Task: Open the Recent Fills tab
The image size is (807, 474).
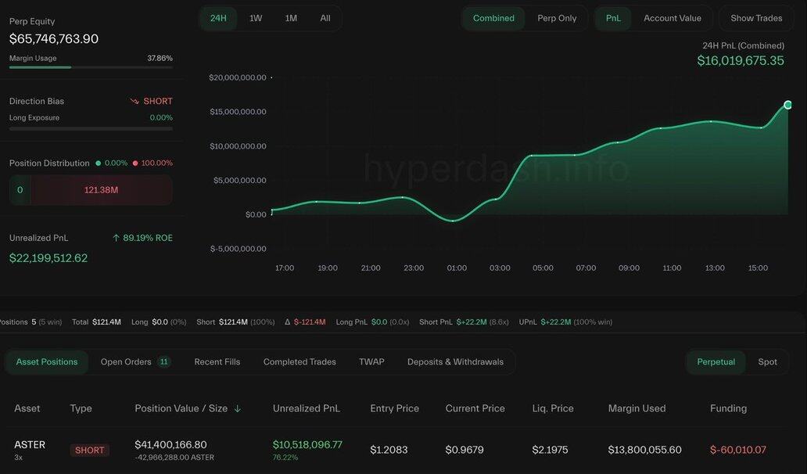Action: pyautogui.click(x=217, y=362)
